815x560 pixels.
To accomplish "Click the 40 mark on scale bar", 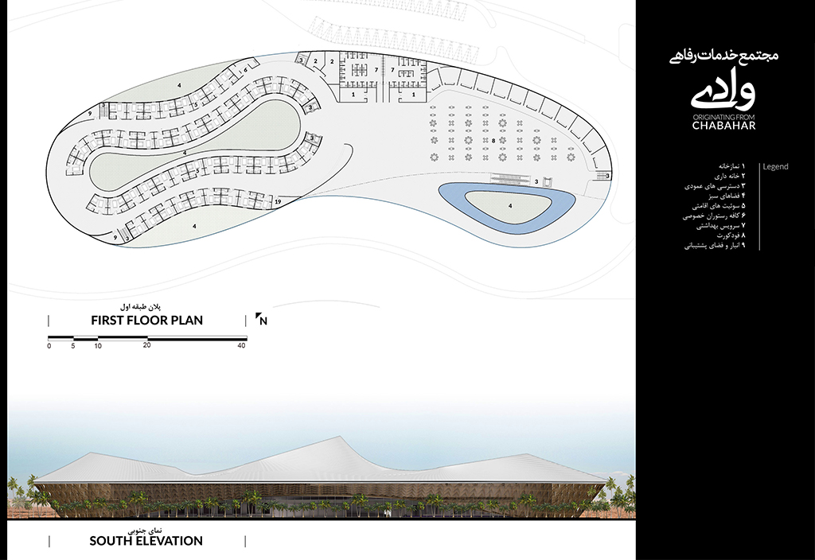I will coord(241,345).
